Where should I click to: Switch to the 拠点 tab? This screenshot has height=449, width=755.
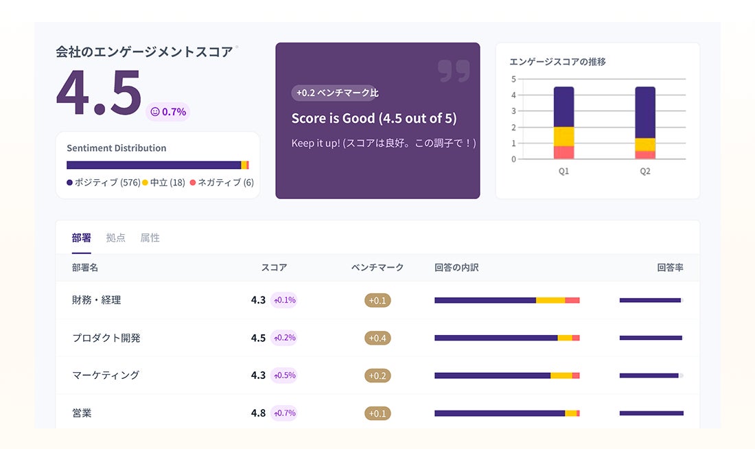tap(116, 238)
